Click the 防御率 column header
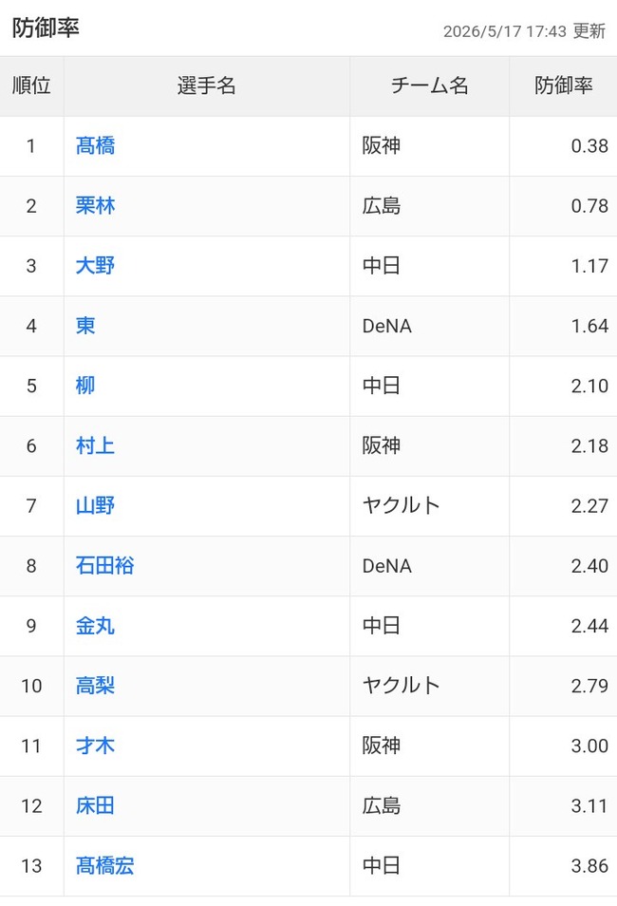The image size is (617, 906). tap(563, 86)
